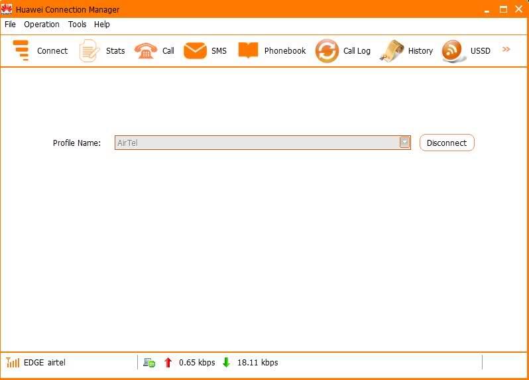Open the File menu
529x380 pixels.
coord(10,25)
